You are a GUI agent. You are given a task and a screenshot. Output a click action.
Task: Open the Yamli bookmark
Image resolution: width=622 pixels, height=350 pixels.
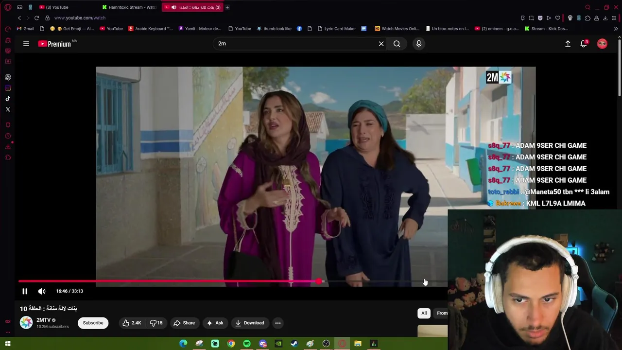[200, 29]
